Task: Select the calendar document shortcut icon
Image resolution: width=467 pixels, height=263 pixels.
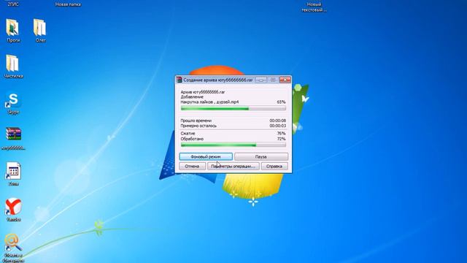Action: click(x=13, y=171)
